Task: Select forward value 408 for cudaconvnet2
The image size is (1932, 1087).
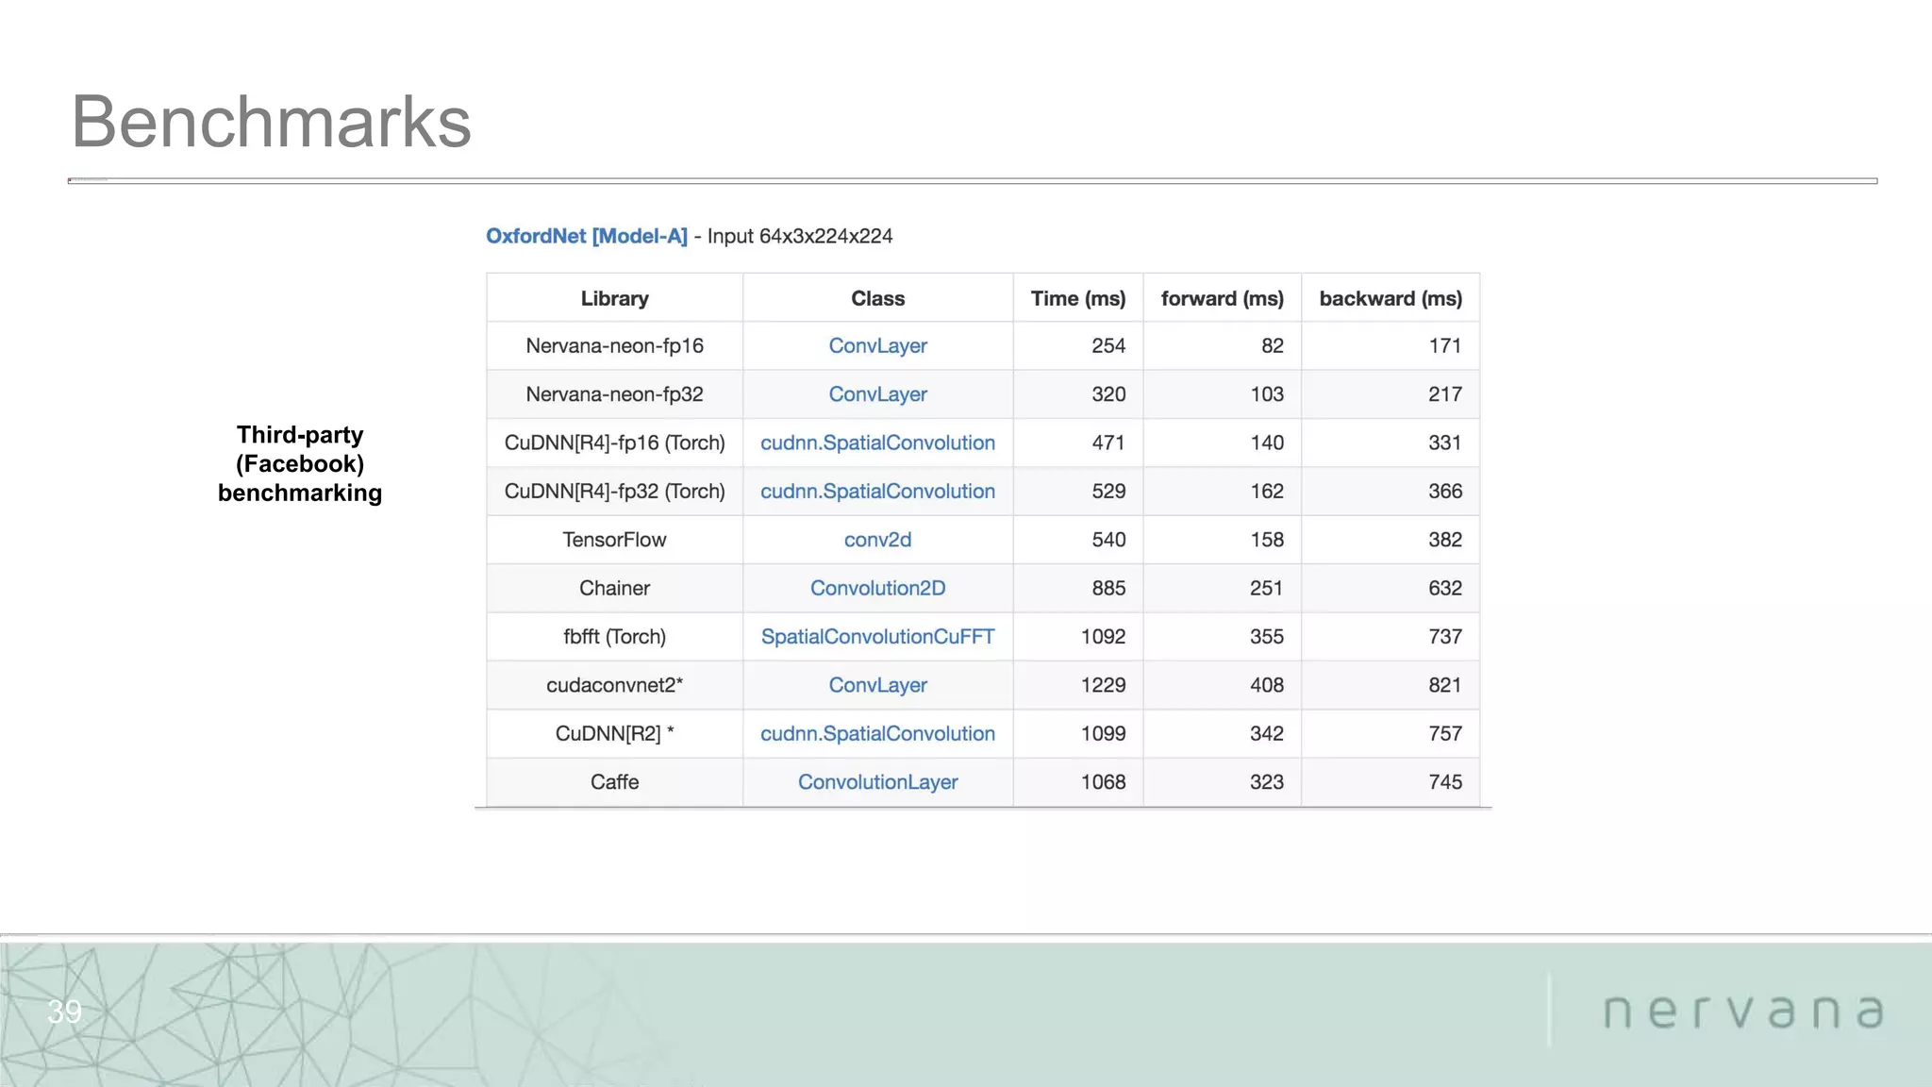Action: tap(1267, 685)
